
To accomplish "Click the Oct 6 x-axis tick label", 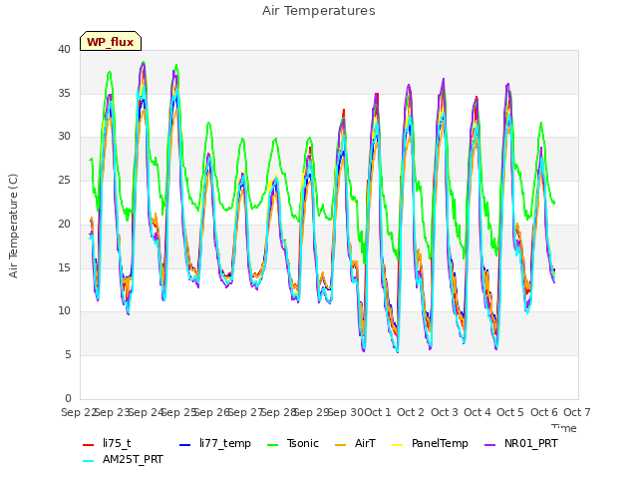I will coord(544,412).
